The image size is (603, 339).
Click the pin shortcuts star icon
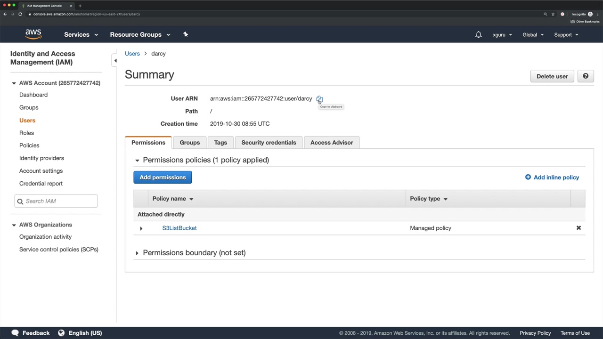tap(186, 34)
